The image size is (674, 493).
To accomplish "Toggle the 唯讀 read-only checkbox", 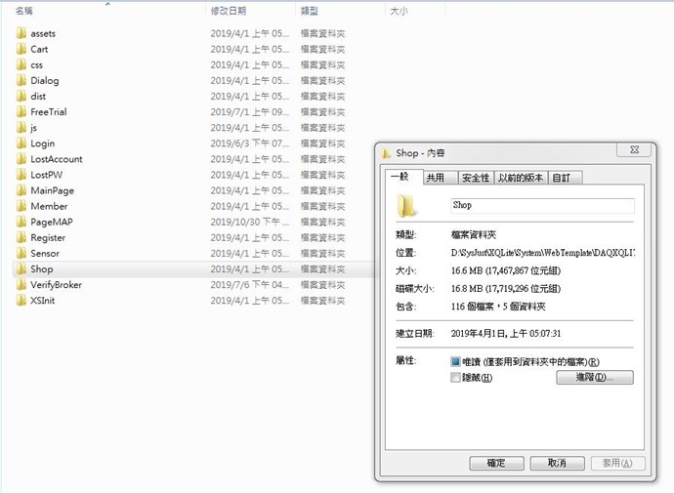I will click(455, 361).
